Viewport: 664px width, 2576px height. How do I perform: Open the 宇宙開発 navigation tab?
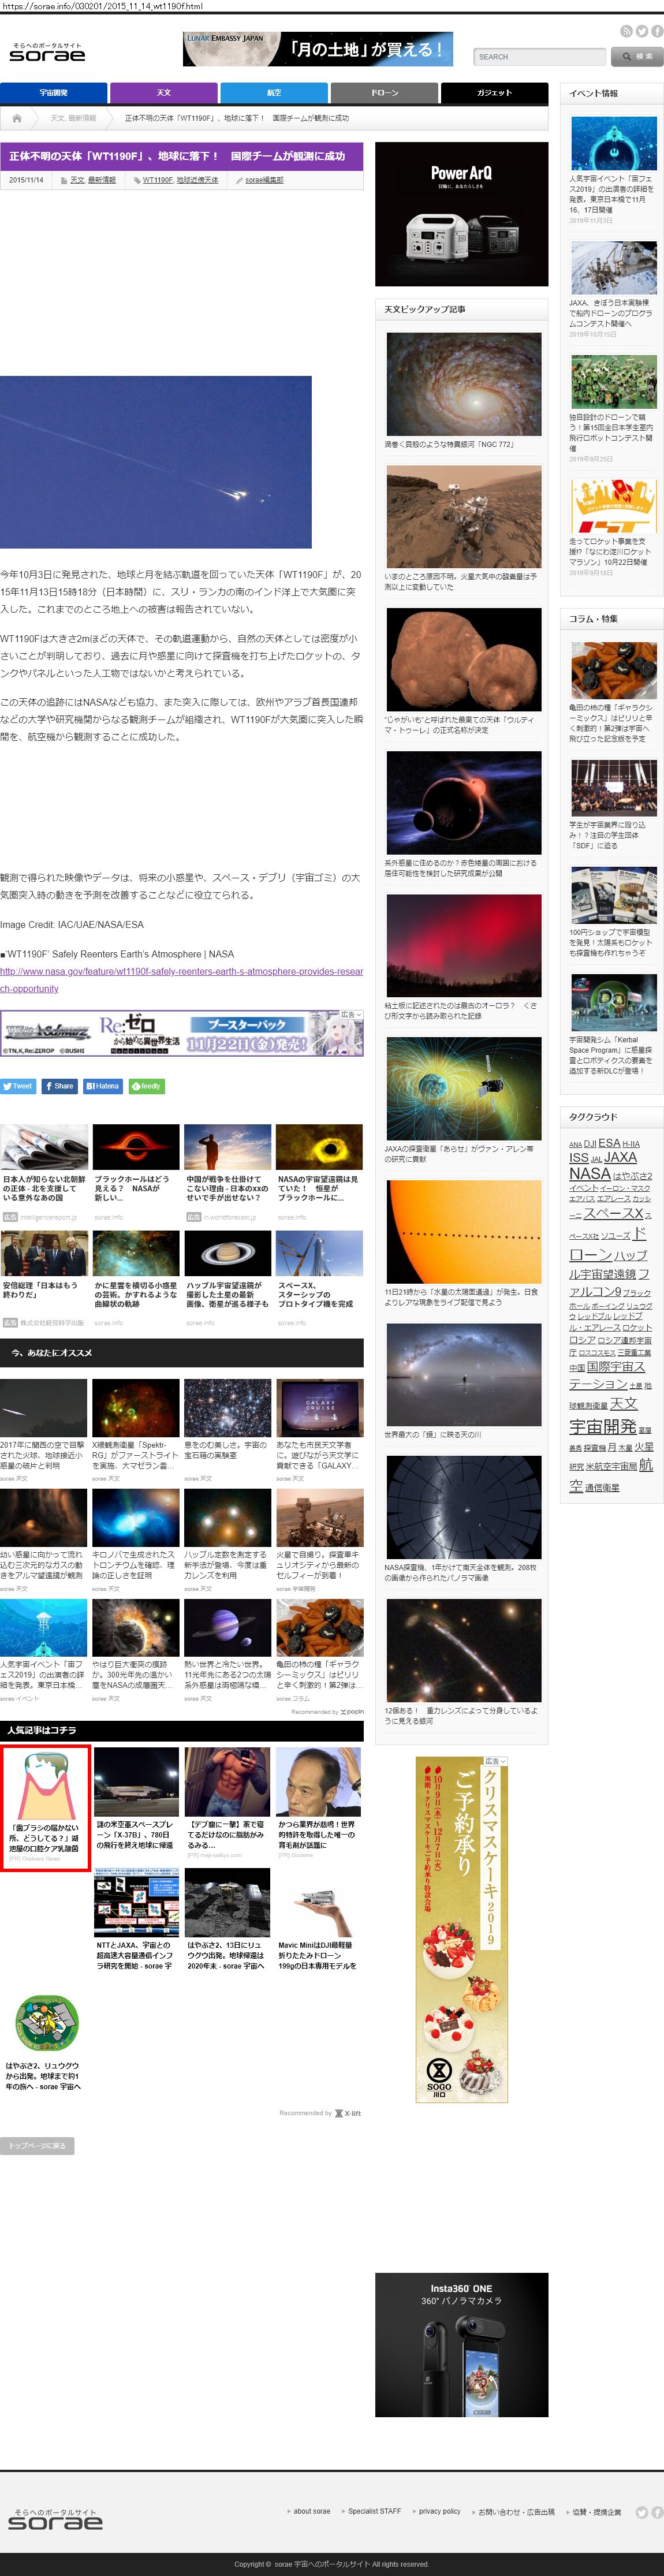tap(53, 93)
